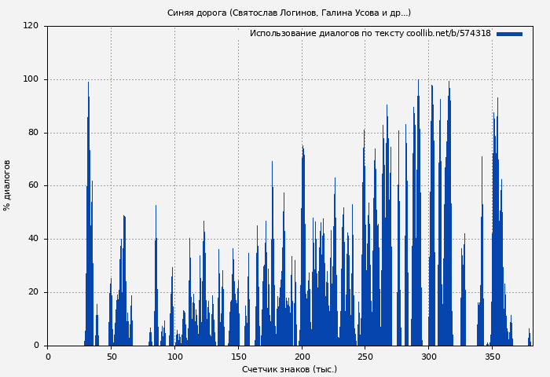
Task: Click the x-axis tick label 300
Action: (x=429, y=357)
